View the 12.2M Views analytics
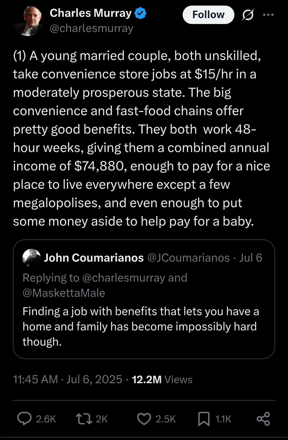Screen dimensions: 288x440 coord(162,379)
